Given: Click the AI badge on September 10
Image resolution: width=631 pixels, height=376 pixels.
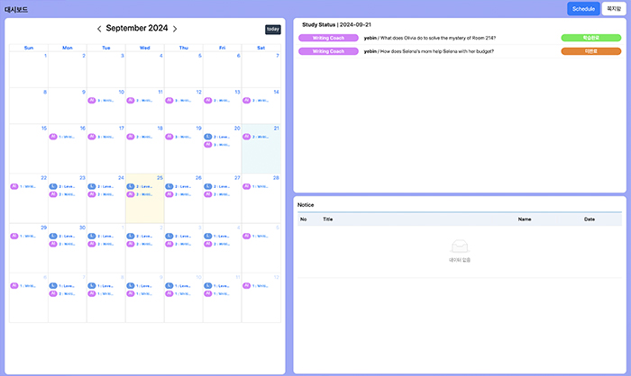Looking at the screenshot, I should tap(93, 101).
